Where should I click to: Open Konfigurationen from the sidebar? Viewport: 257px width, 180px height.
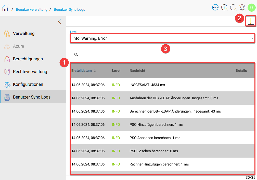[x=28, y=84]
